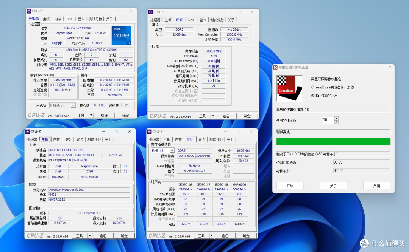This screenshot has height=252, width=409.
Task: Click manufacturer ASUSTeK COMPUTER INC. field
Action: [x=89, y=150]
